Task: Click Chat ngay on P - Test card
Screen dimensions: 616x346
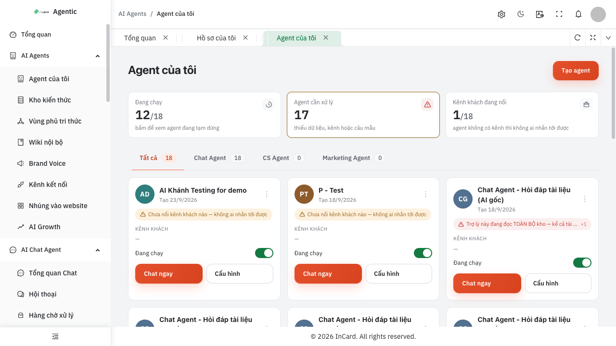Action: (328, 273)
